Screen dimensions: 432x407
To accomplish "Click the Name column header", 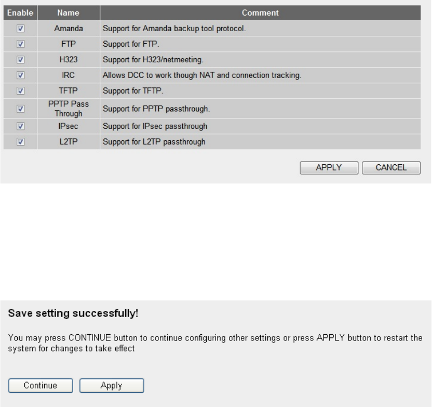I will click(69, 12).
